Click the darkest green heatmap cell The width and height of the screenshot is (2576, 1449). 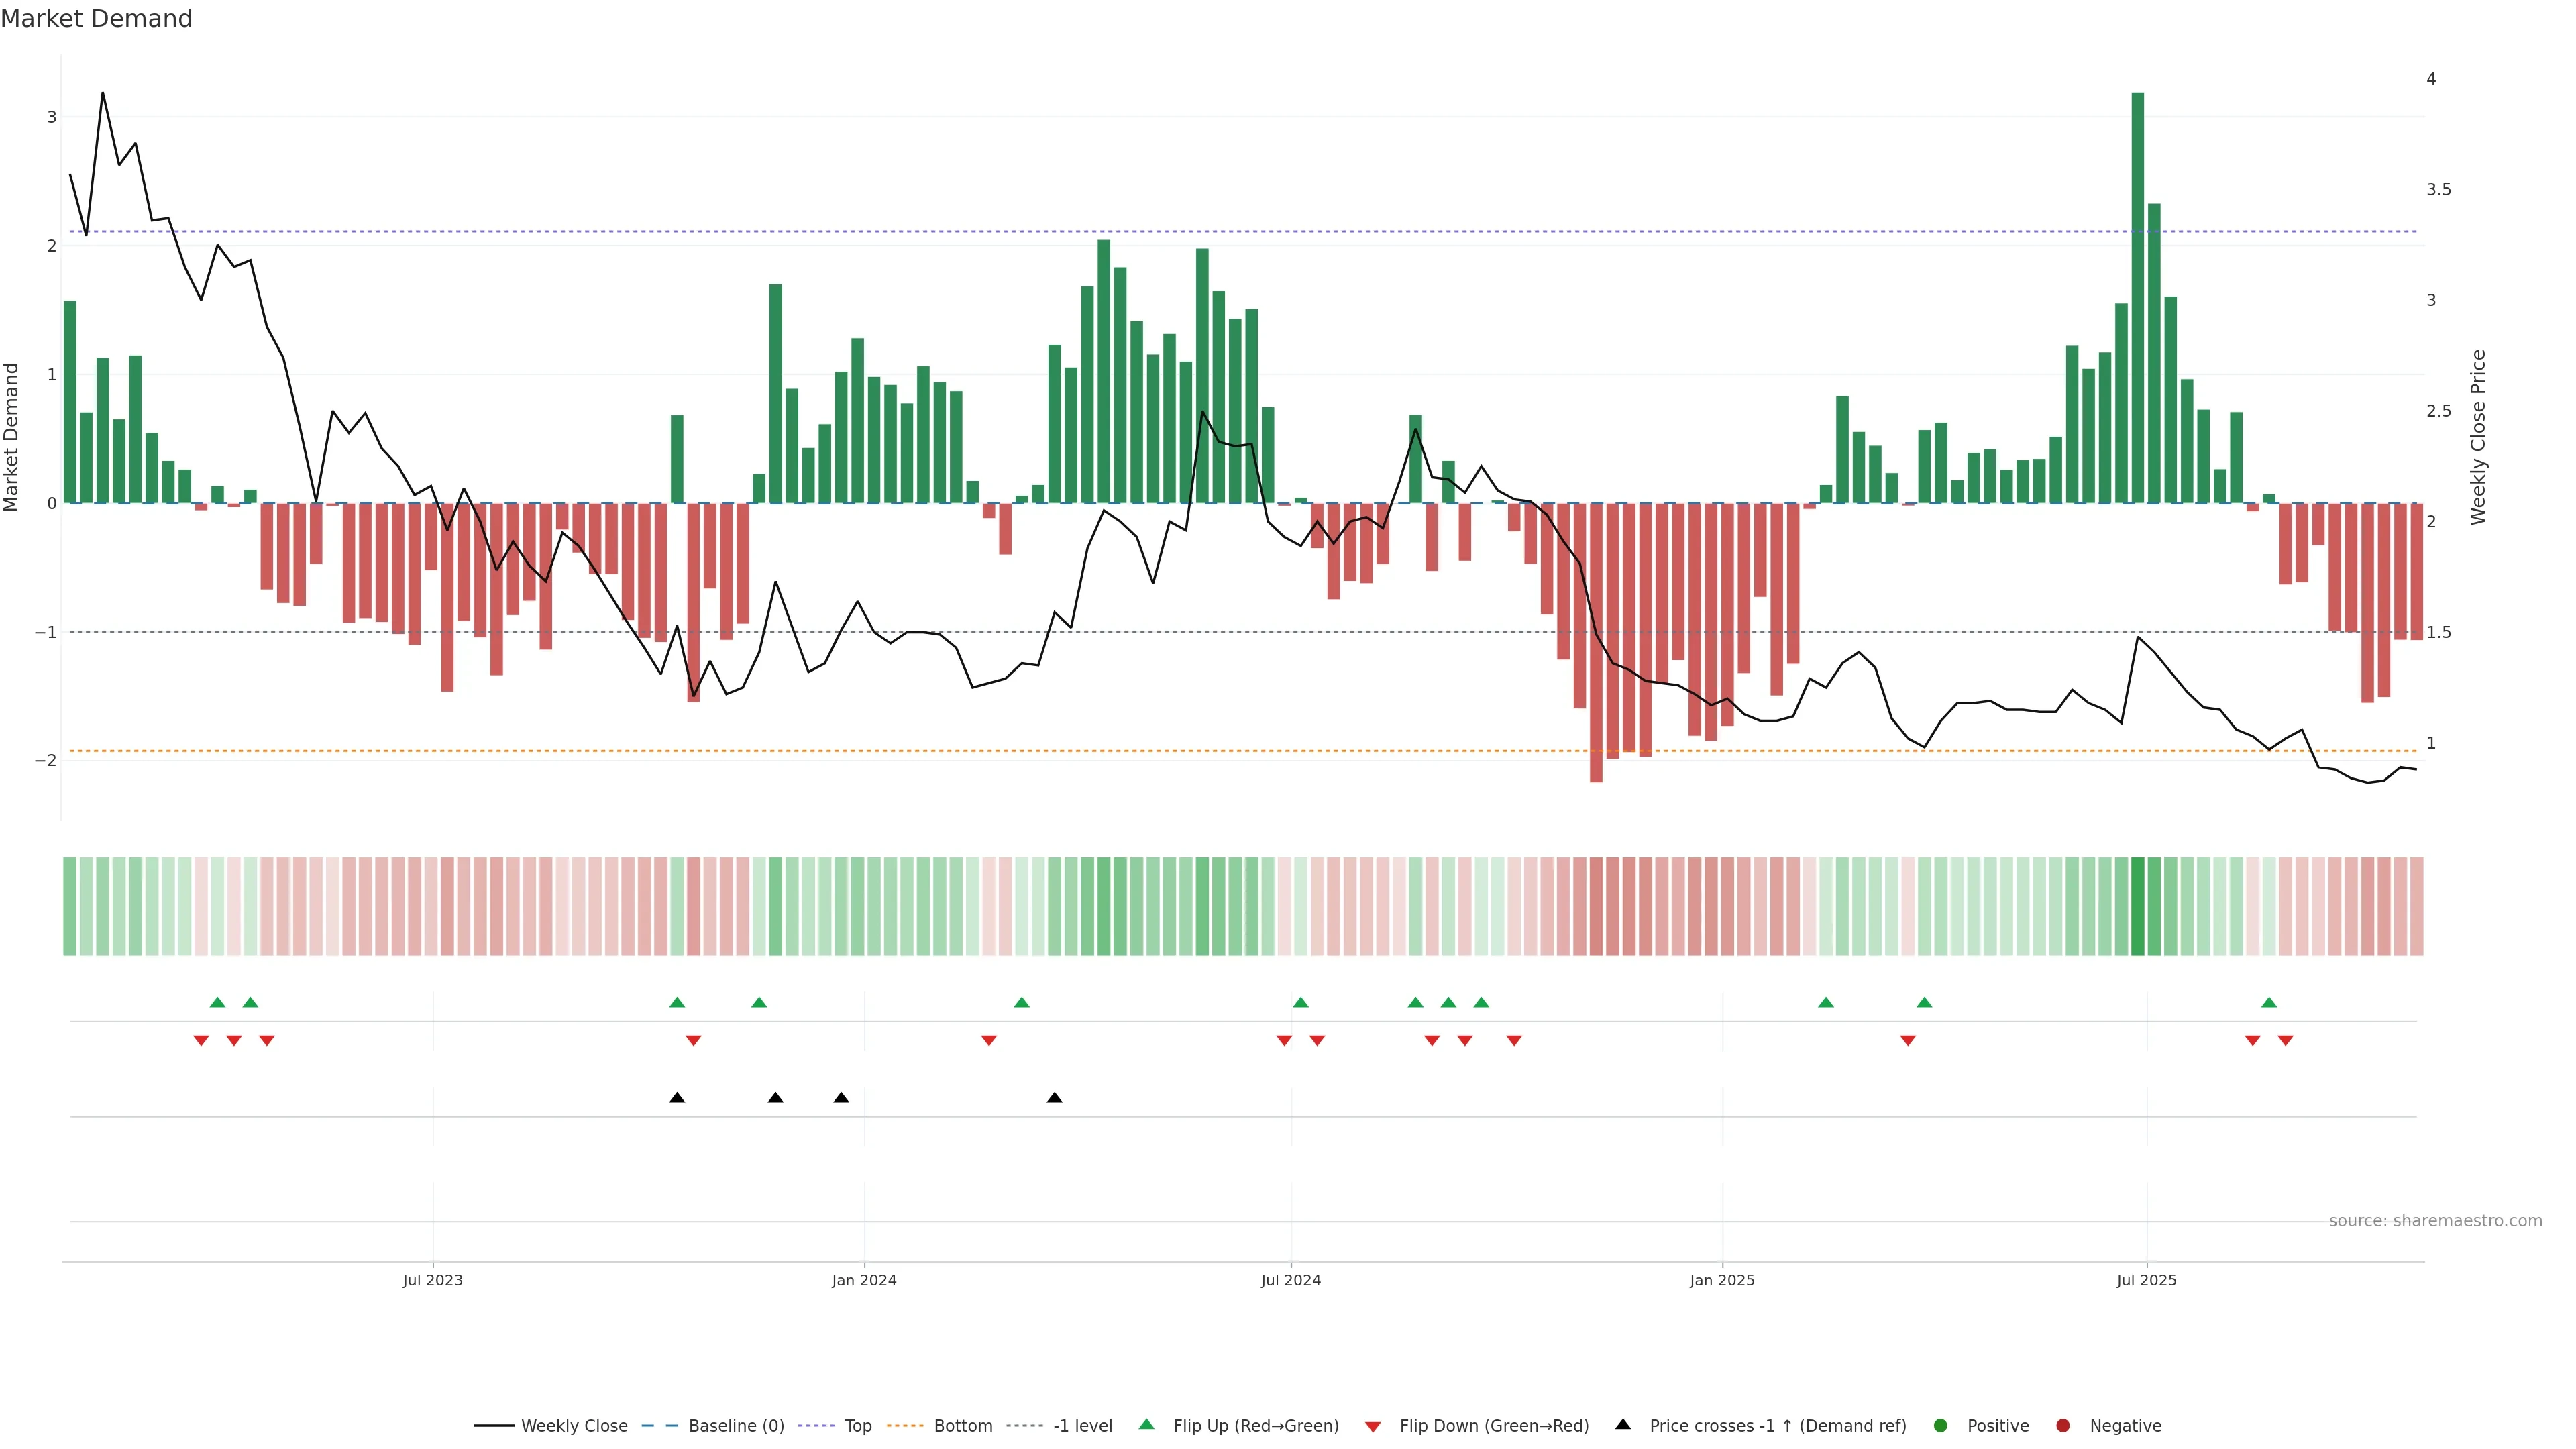(x=2138, y=906)
